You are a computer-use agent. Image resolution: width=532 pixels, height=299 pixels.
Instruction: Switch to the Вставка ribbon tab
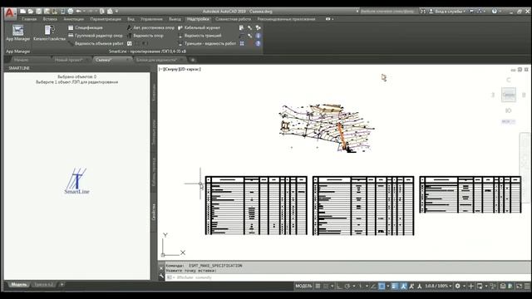[50, 19]
